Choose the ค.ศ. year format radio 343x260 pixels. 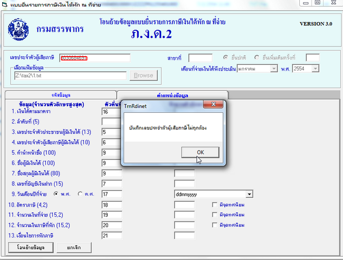coord(81,194)
